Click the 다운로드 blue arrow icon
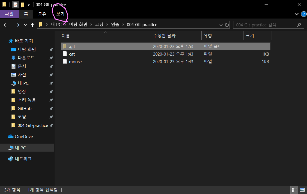The image size is (307, 194). [13, 58]
